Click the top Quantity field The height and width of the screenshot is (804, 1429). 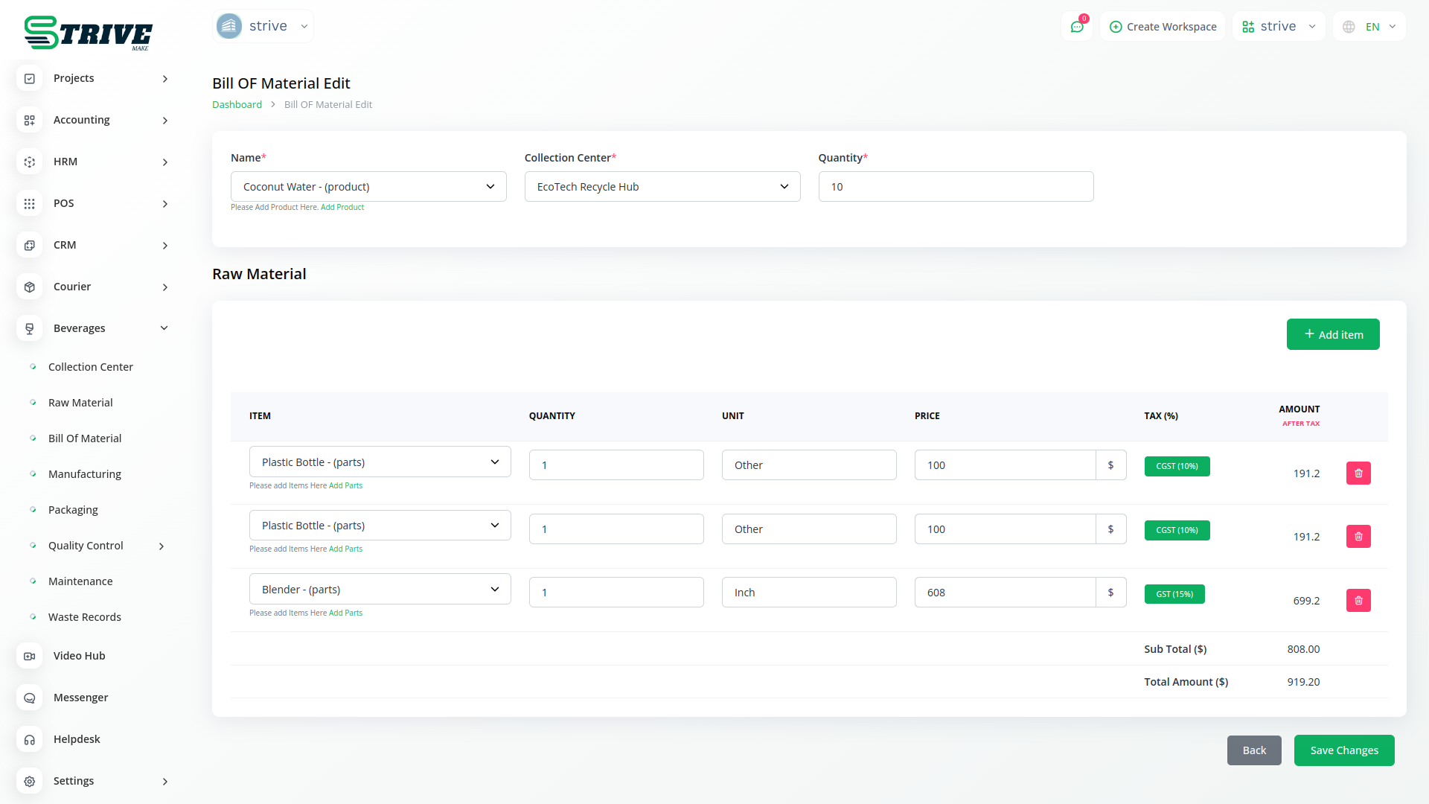click(x=956, y=187)
